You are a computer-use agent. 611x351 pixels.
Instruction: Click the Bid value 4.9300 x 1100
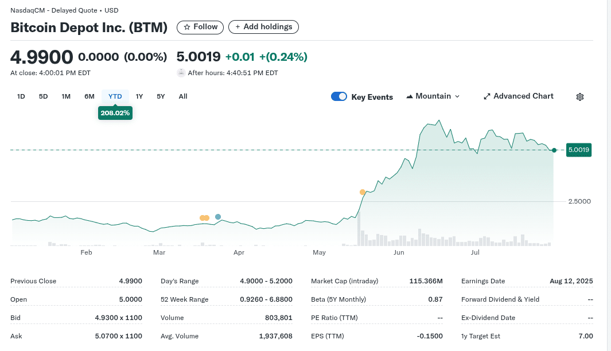tap(118, 318)
